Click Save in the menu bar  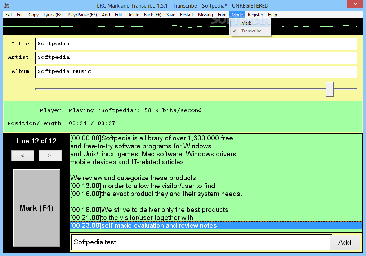[x=171, y=15]
